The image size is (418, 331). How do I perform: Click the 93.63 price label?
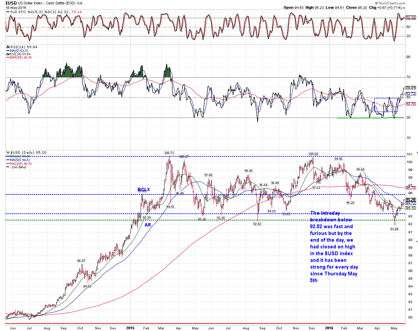286,214
